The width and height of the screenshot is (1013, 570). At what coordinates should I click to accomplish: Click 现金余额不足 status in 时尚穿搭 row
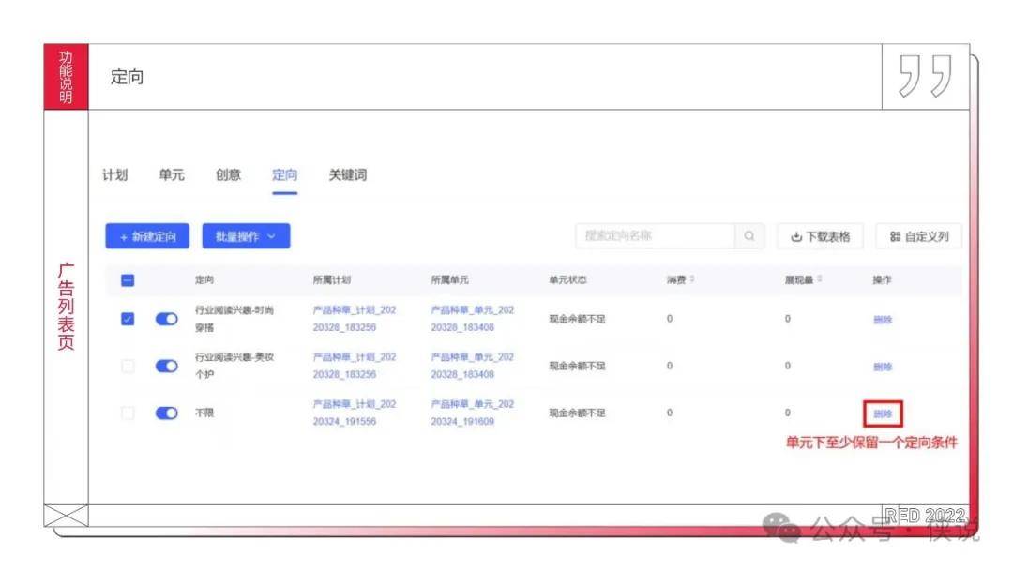coord(577,319)
